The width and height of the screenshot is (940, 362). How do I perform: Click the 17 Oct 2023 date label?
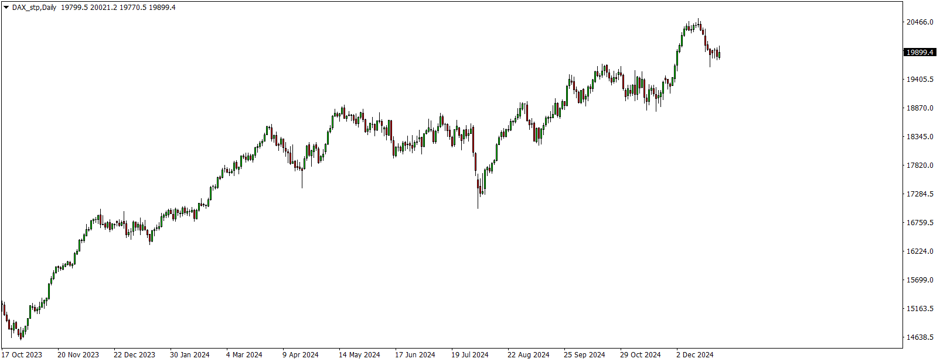(x=22, y=355)
